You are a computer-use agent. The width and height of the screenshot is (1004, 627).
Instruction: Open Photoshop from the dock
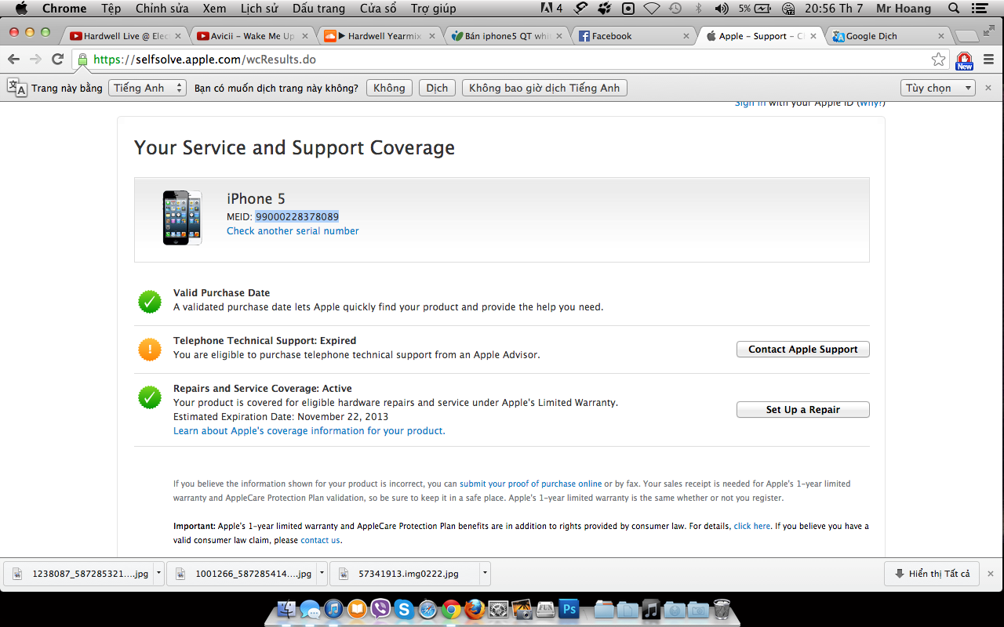tap(569, 609)
